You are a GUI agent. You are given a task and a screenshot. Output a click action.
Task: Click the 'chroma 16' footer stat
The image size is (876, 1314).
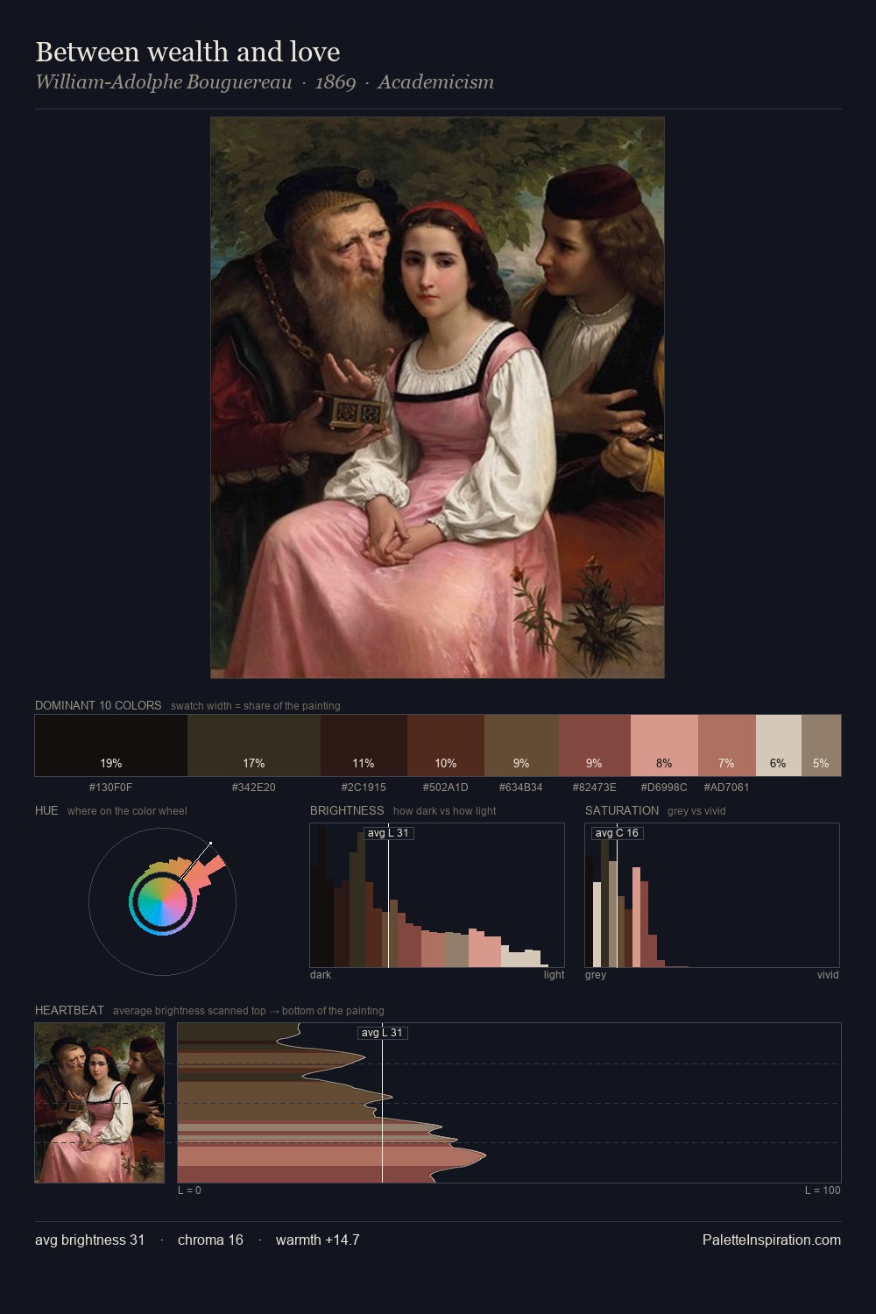[x=210, y=1240]
